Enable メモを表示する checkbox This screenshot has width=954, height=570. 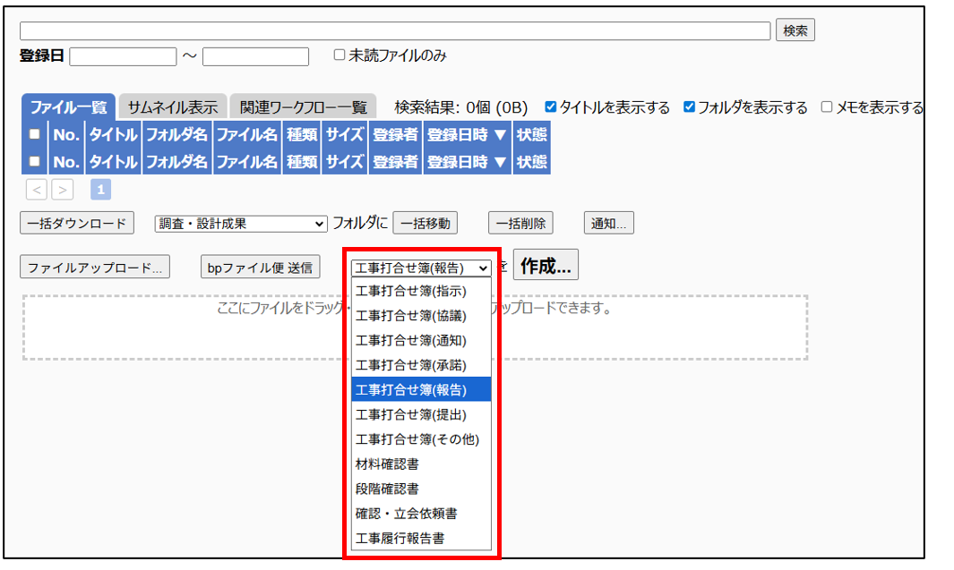[827, 107]
